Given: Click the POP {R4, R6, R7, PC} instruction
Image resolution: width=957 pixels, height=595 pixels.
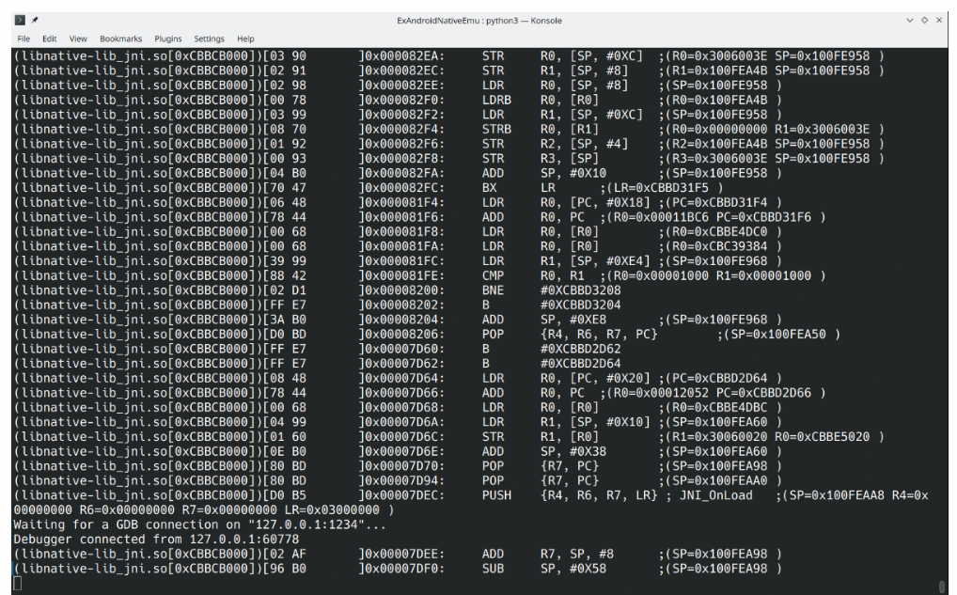Looking at the screenshot, I should click(x=570, y=335).
